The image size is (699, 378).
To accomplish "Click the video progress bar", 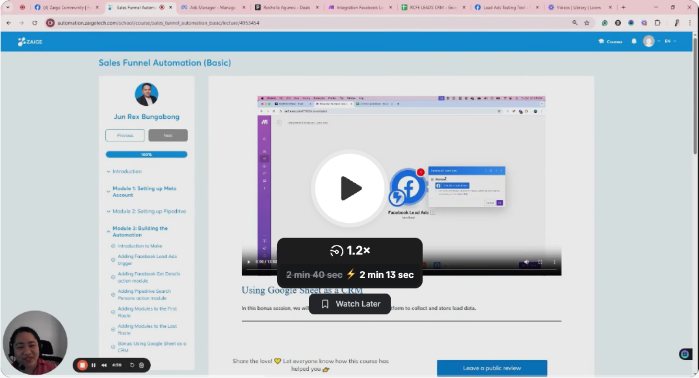I will tap(401, 269).
